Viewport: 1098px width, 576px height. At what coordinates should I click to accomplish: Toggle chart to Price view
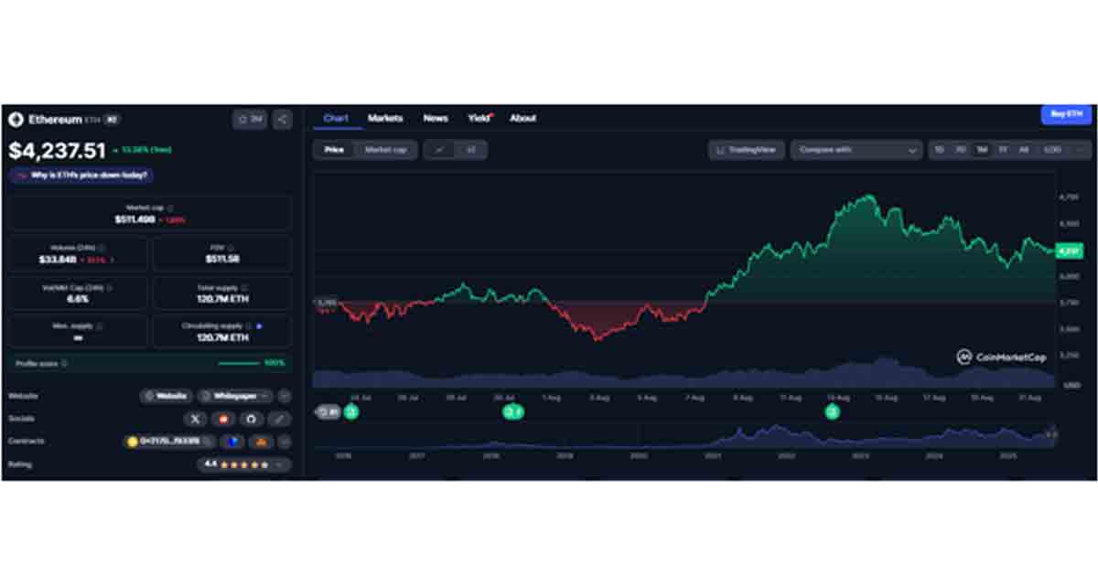point(334,150)
